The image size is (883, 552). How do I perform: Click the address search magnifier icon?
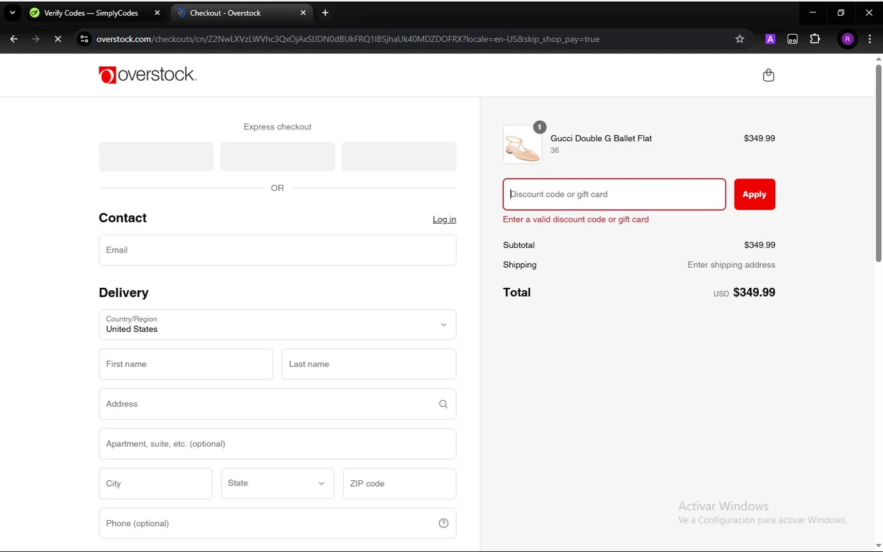click(x=443, y=404)
